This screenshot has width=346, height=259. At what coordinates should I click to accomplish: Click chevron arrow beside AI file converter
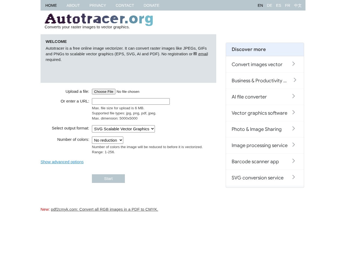(x=294, y=96)
